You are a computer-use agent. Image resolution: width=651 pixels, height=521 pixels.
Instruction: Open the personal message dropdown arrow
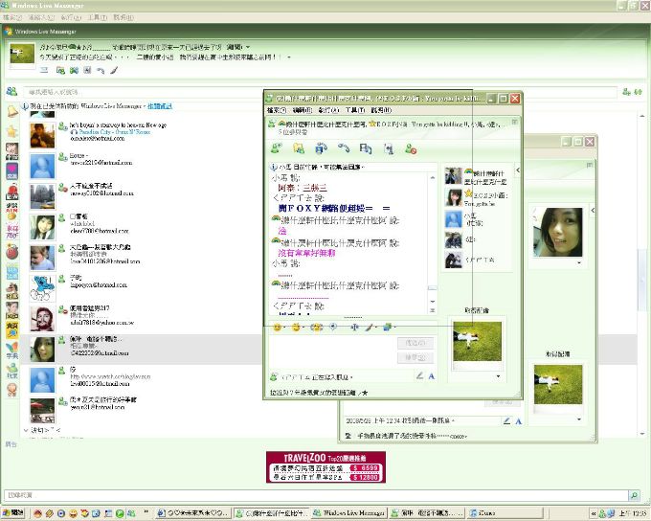pyautogui.click(x=289, y=57)
